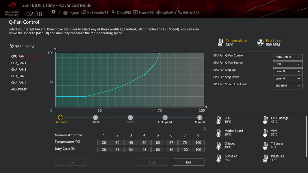The image size is (308, 173).
Task: Expand CPU Fan Speed Low Limit dropdown
Action: 287,86
